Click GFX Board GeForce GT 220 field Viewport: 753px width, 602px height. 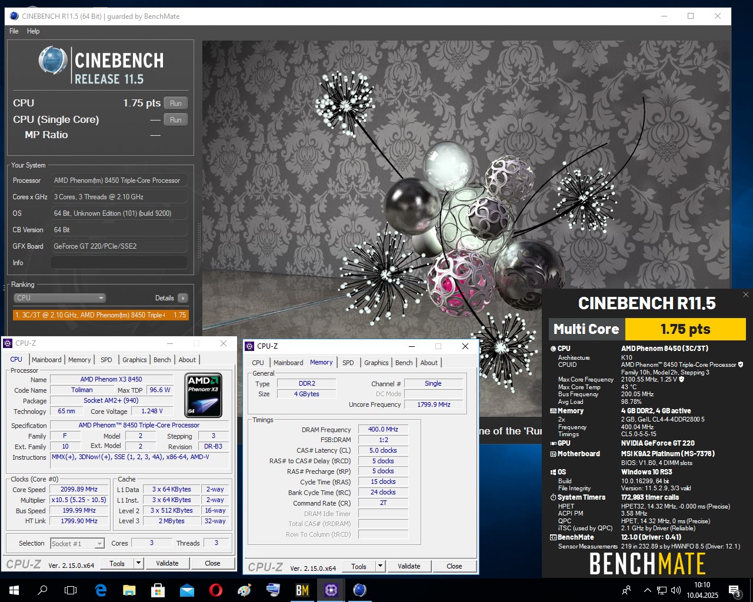[119, 246]
